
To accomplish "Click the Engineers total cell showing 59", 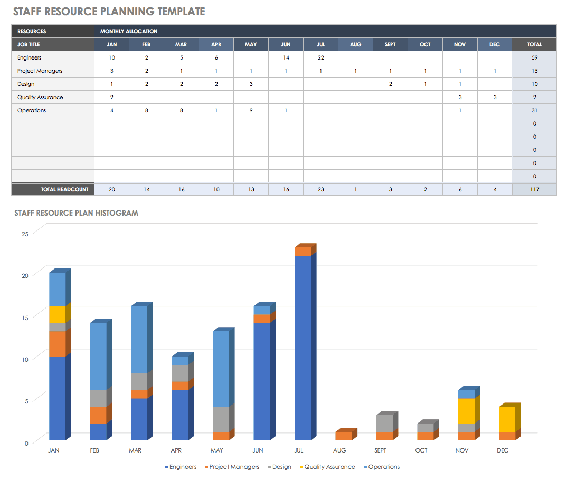I will click(534, 58).
